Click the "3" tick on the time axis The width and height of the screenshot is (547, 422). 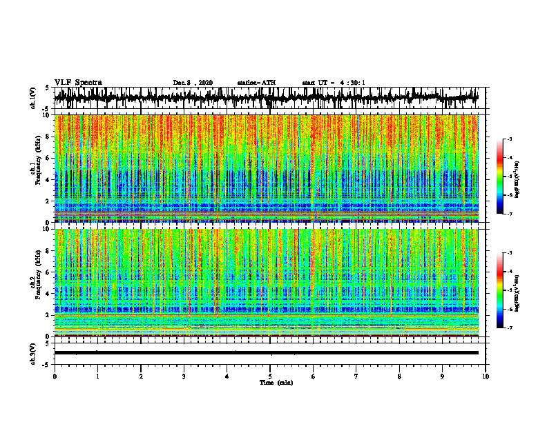[x=184, y=376]
